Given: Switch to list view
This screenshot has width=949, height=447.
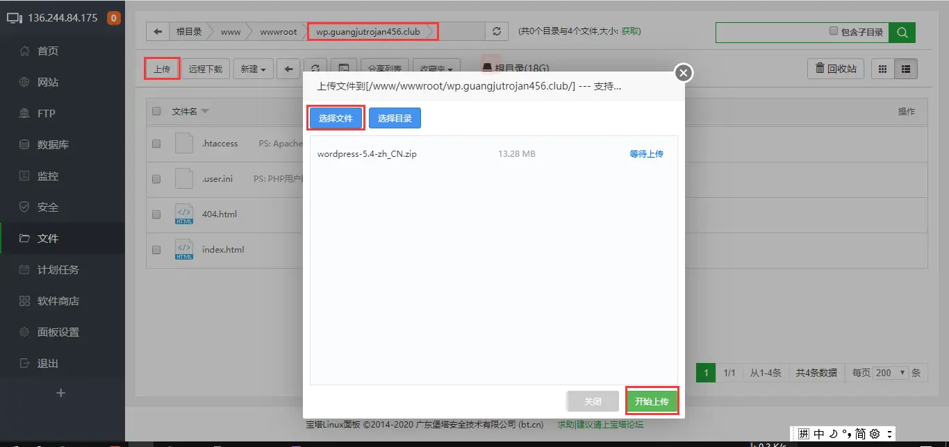Looking at the screenshot, I should (x=906, y=69).
